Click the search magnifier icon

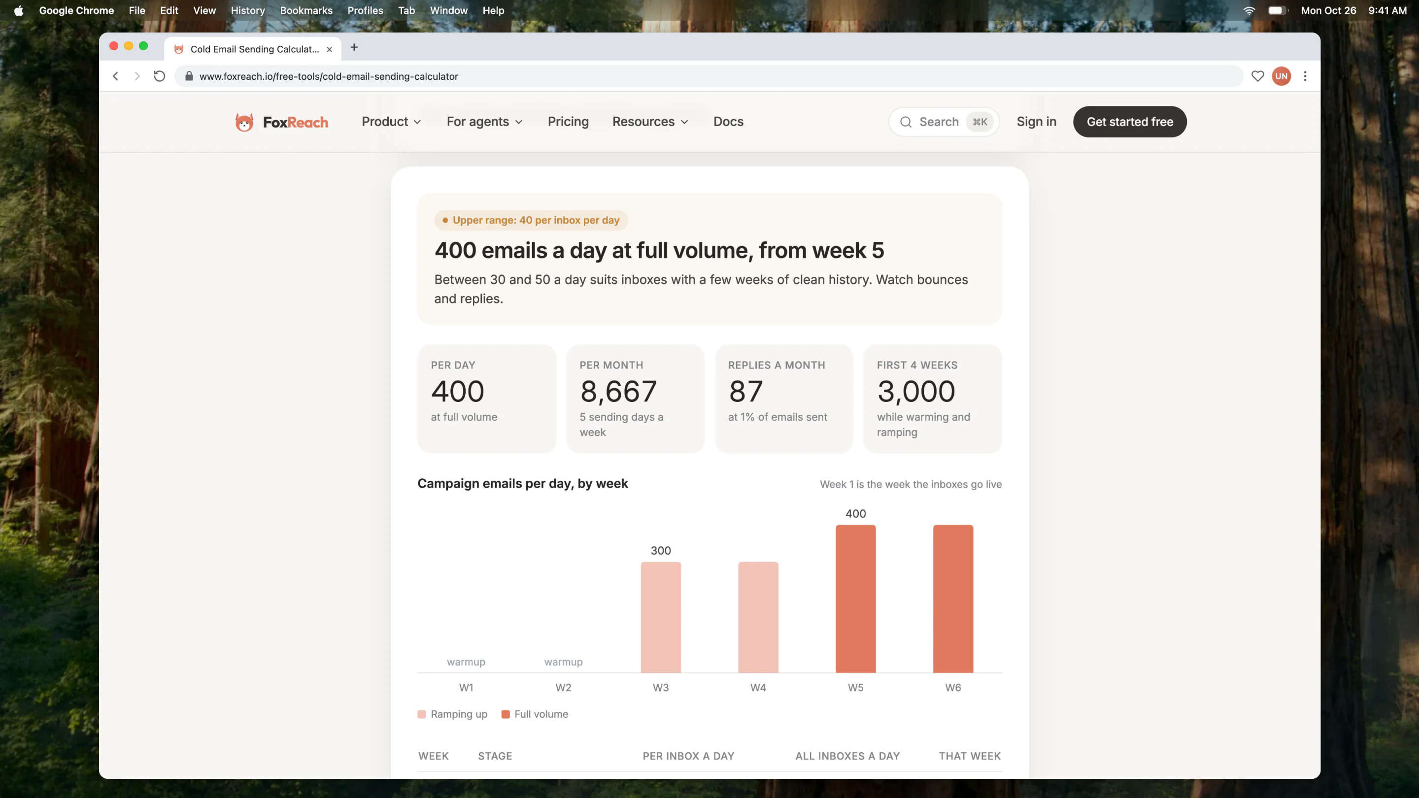[x=906, y=122]
